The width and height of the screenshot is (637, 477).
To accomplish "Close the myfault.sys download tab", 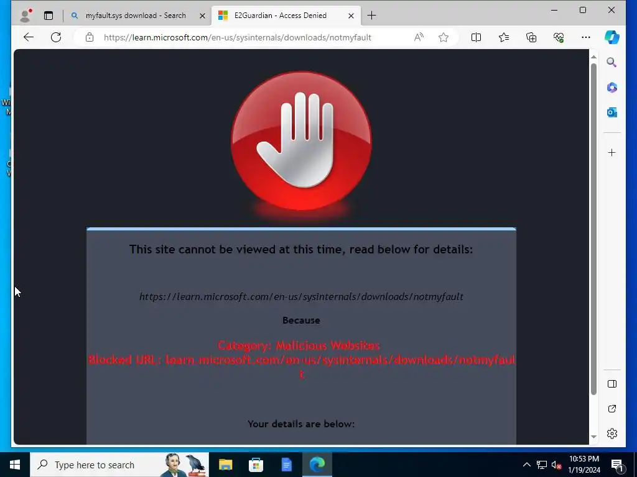I will click(202, 16).
